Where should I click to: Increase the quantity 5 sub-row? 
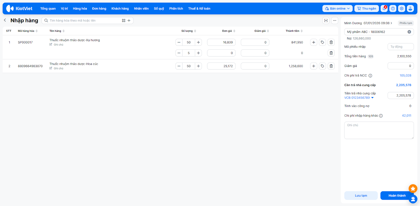[x=198, y=53]
